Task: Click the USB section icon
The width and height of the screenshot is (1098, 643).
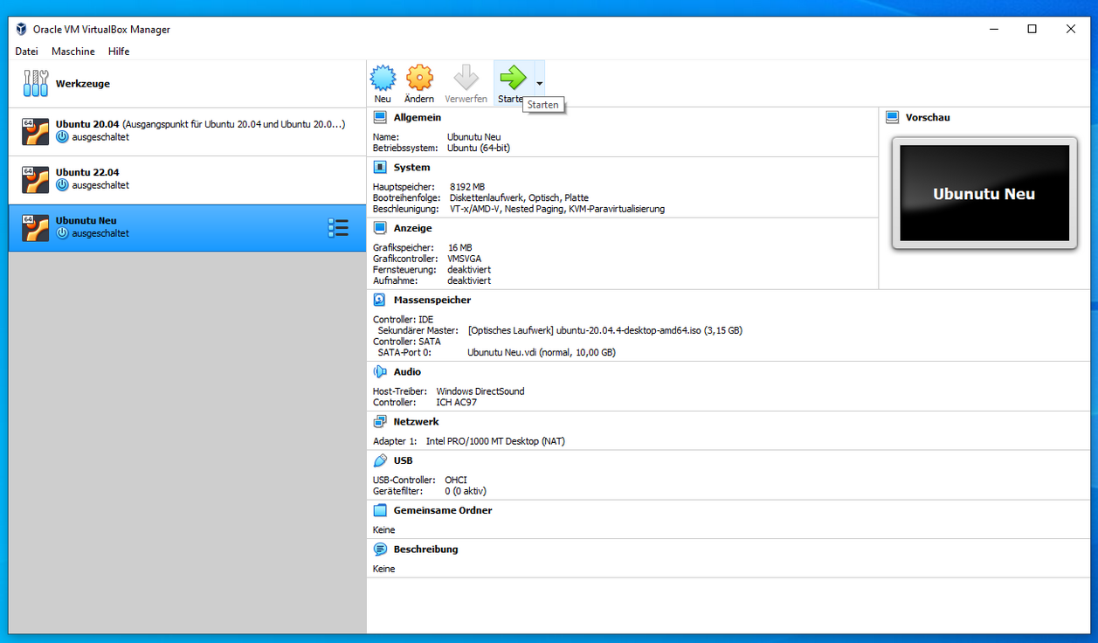Action: [x=380, y=460]
